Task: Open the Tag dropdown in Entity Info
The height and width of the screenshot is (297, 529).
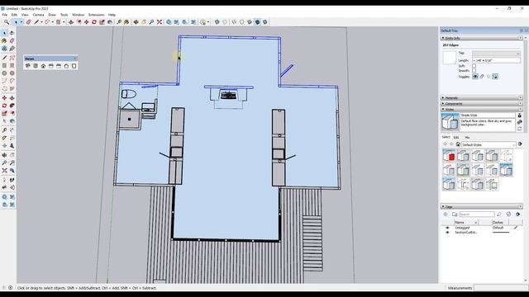Action: (496, 54)
